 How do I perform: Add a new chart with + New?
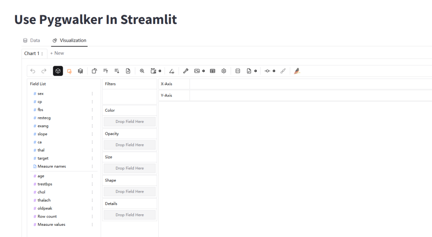click(x=57, y=53)
